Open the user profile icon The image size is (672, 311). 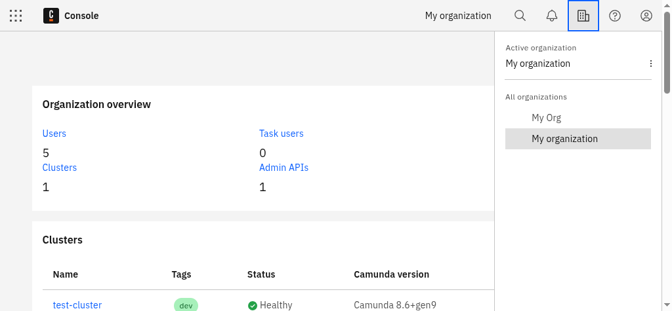tap(646, 16)
